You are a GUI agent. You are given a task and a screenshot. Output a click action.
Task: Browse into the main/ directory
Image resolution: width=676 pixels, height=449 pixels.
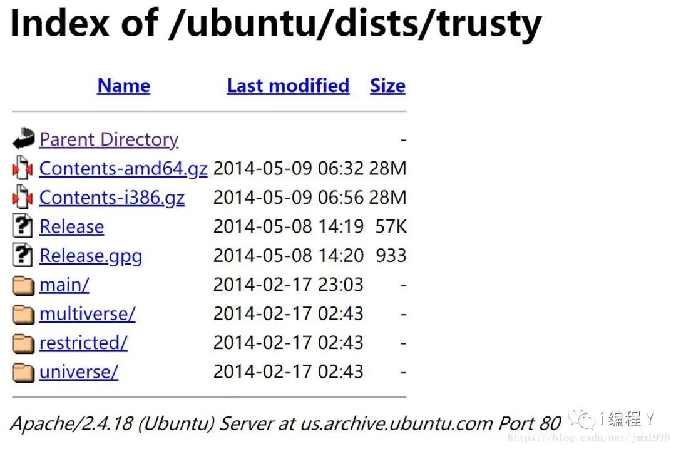[x=64, y=285]
